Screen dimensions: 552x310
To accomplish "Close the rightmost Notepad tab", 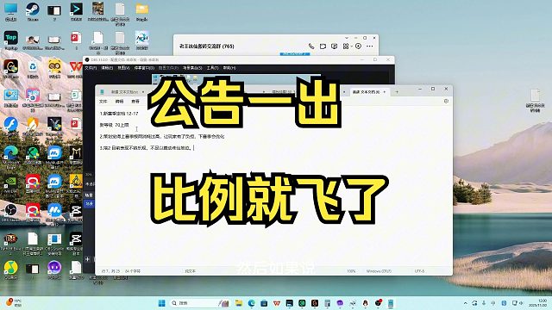I will coord(385,92).
